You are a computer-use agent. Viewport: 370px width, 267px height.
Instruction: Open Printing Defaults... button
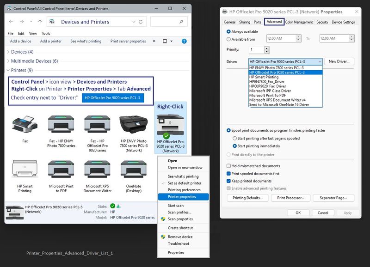pos(247,198)
